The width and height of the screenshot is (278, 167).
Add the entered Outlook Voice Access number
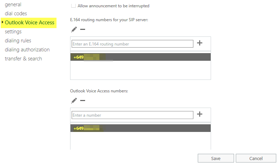point(200,114)
